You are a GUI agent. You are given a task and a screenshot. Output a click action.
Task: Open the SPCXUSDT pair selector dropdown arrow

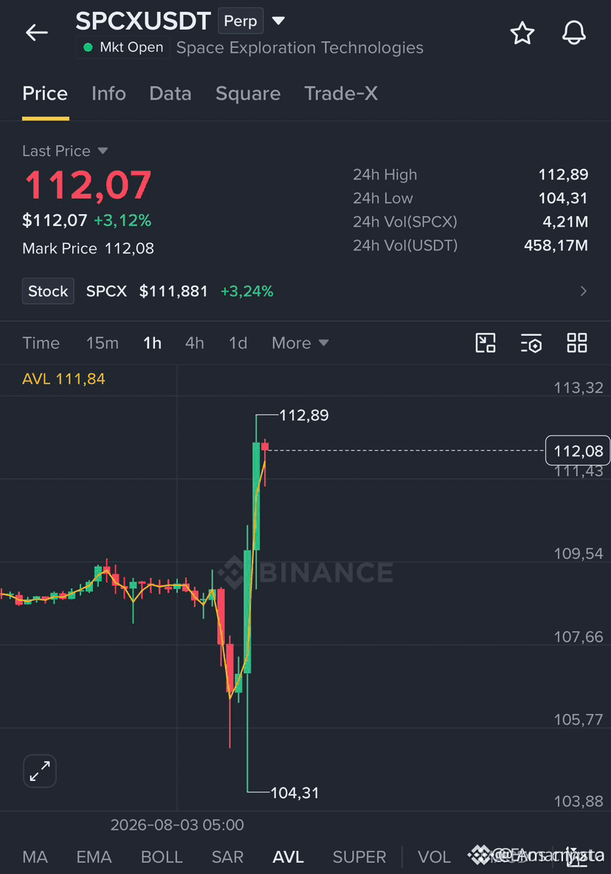[x=278, y=21]
